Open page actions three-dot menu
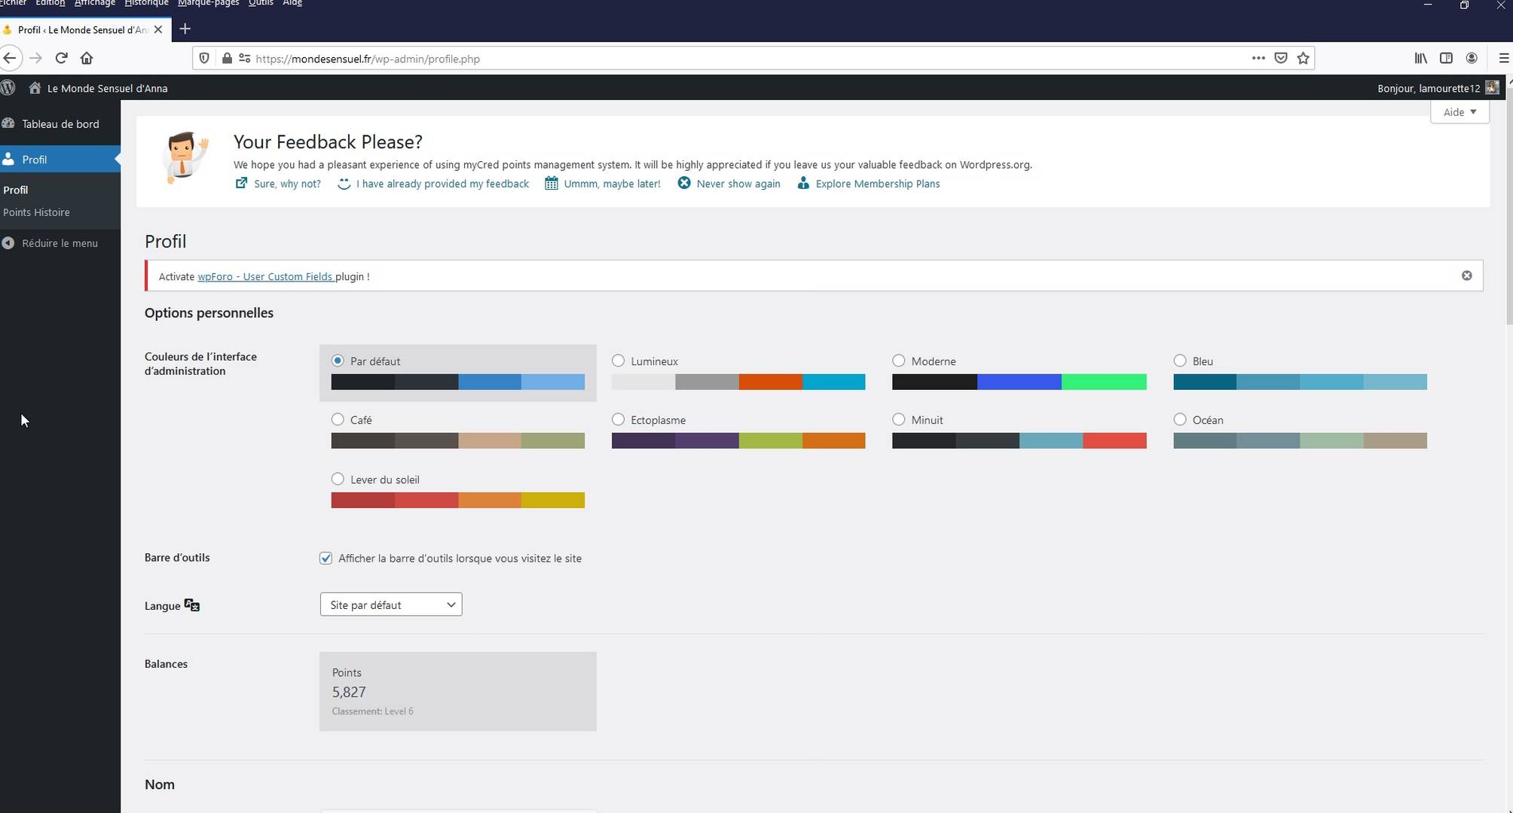The image size is (1513, 813). 1258,58
